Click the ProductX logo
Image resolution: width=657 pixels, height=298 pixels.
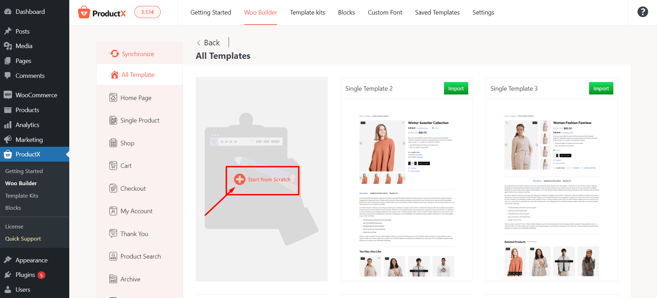102,12
